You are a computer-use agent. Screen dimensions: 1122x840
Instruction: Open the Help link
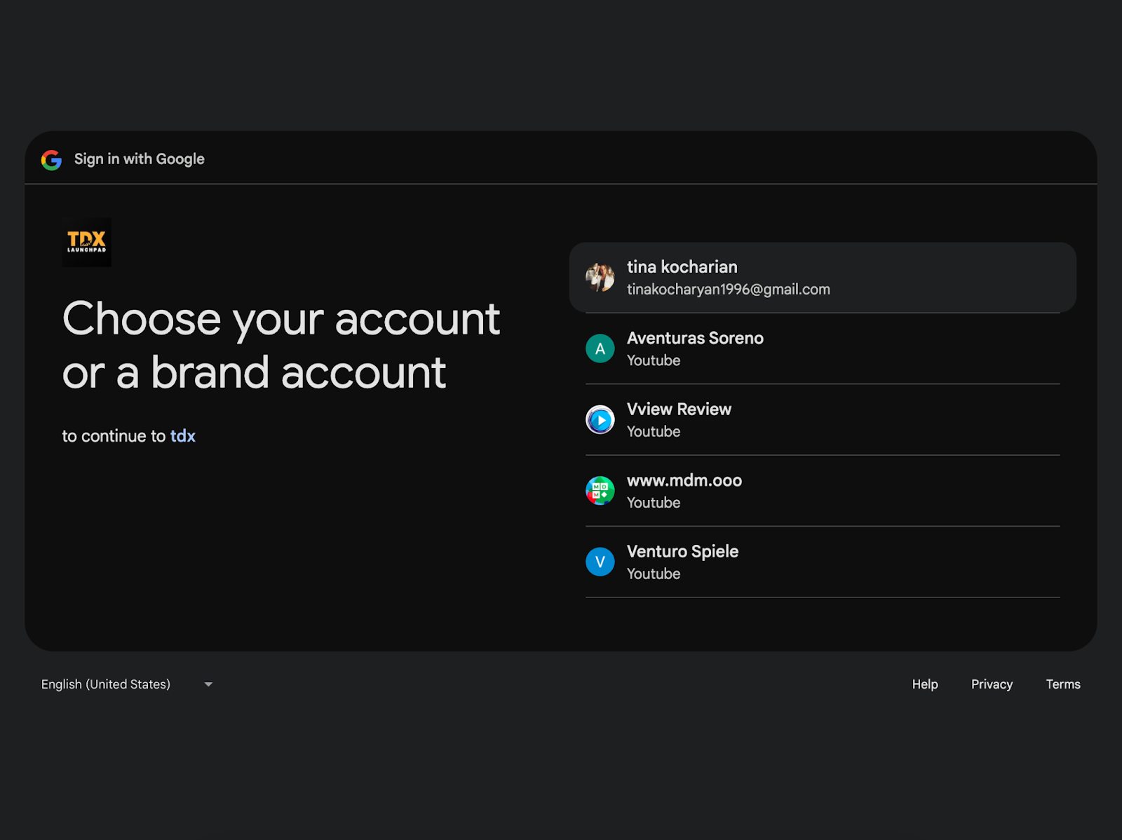(x=925, y=684)
